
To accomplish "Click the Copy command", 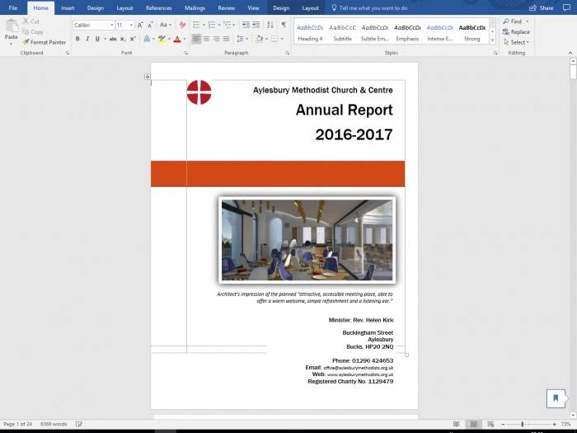I will coord(33,32).
